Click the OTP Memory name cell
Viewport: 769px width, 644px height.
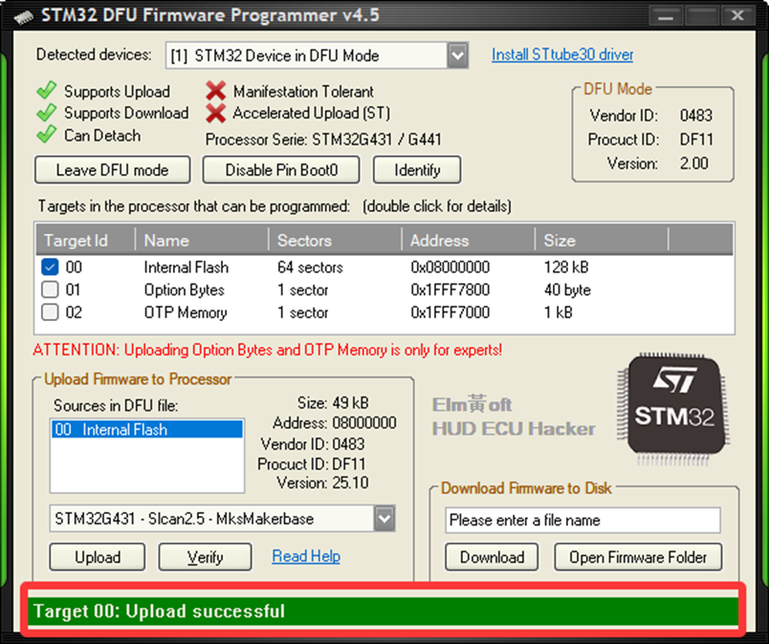186,312
